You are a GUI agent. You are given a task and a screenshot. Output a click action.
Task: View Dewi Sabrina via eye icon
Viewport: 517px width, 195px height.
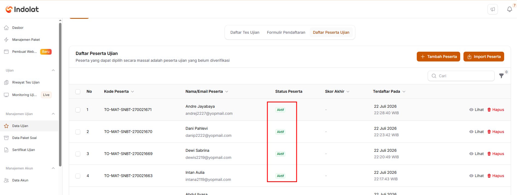pos(471,154)
